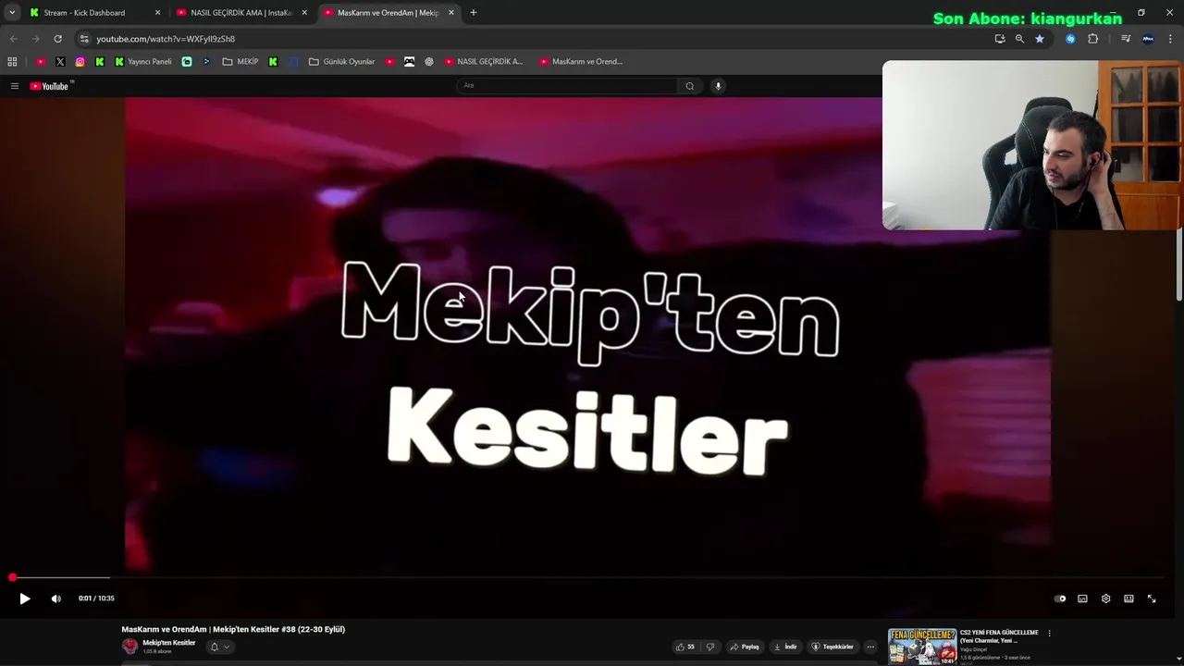Switch to the NASIL GEÇİRDİK AMA tab
1184x666 pixels.
[x=240, y=13]
